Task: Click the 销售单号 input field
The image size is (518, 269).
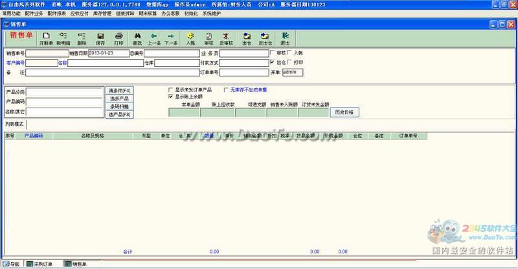Action: point(47,53)
